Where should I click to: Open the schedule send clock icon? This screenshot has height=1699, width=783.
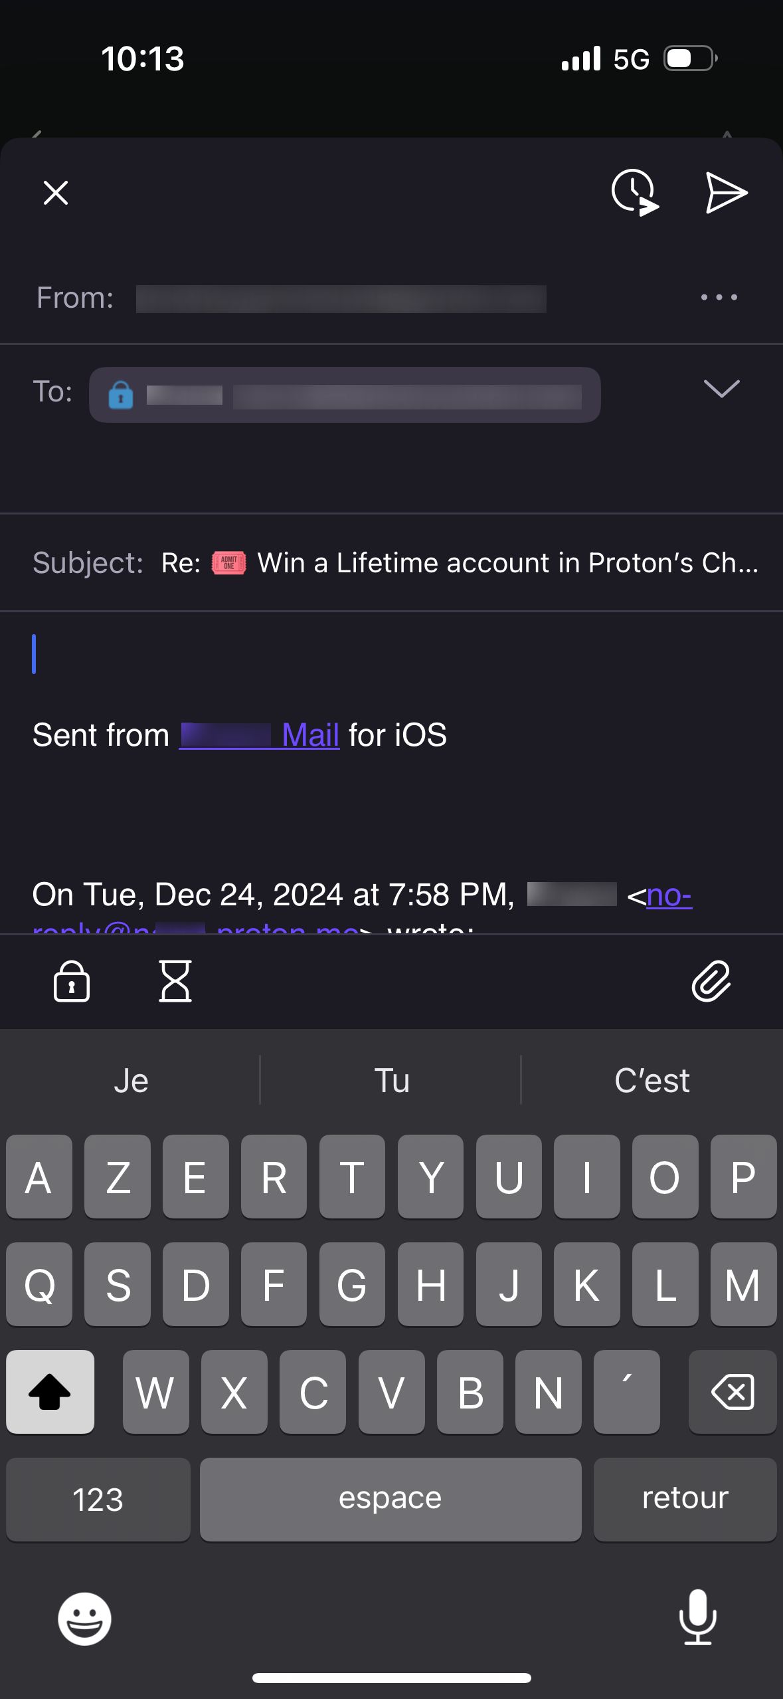click(635, 193)
